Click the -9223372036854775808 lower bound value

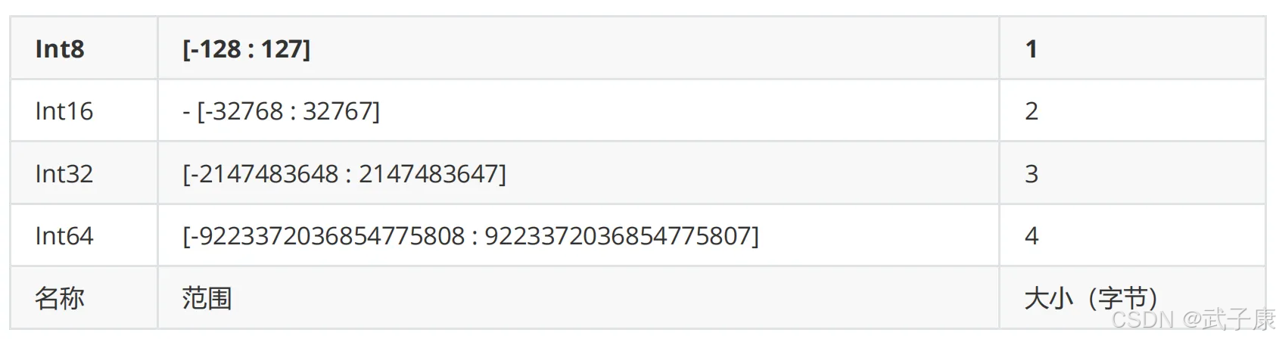click(327, 236)
